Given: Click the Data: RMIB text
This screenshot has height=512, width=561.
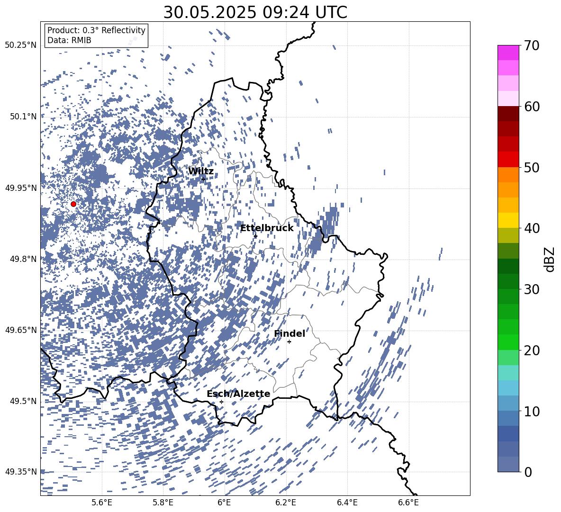Looking at the screenshot, I should (x=69, y=40).
